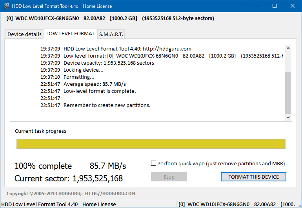Select the 'Device capacity: 1,953,525,168 sectors' line

(x=109, y=63)
